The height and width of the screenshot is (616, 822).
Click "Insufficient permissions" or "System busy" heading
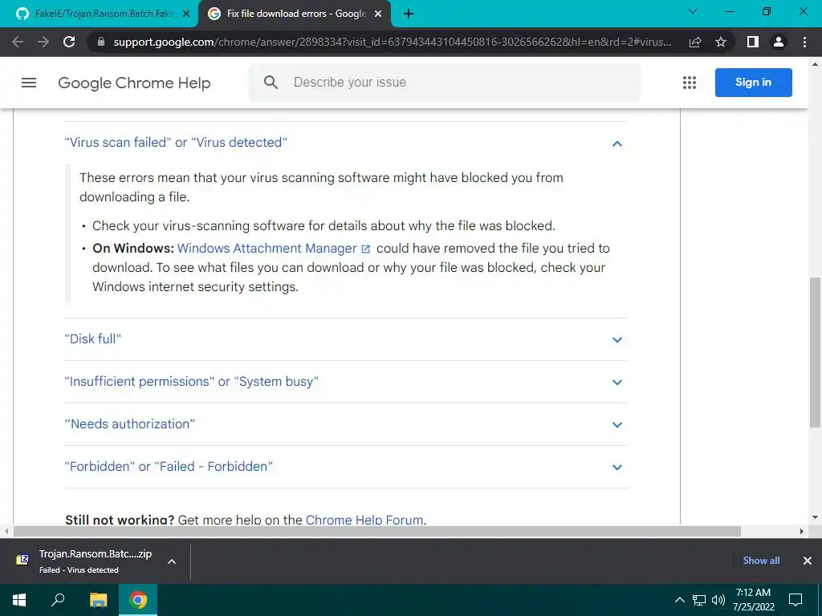(x=191, y=381)
